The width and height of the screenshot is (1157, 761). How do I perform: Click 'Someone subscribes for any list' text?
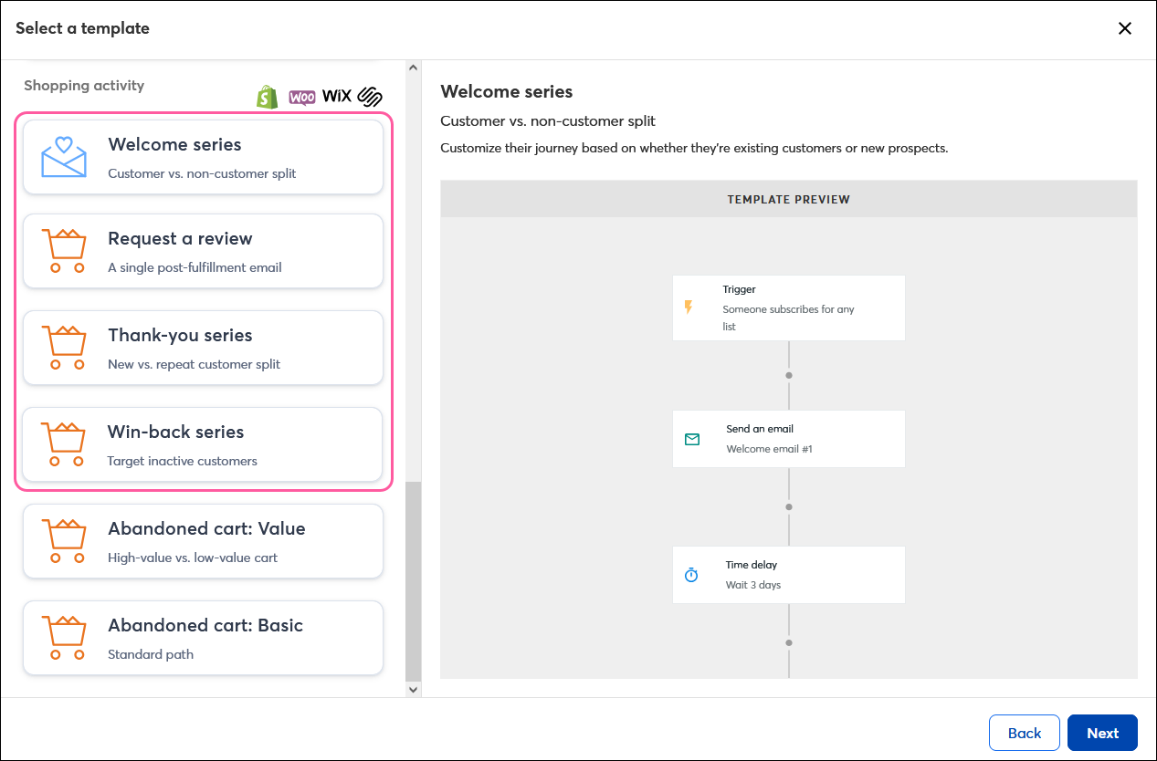(788, 318)
